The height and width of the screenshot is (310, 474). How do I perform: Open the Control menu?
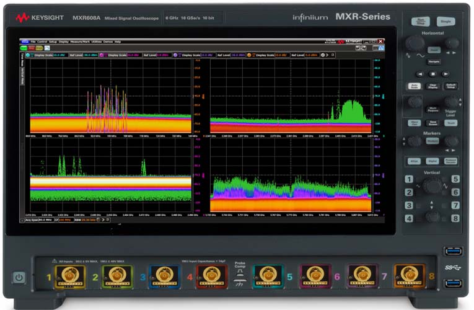pyautogui.click(x=42, y=42)
